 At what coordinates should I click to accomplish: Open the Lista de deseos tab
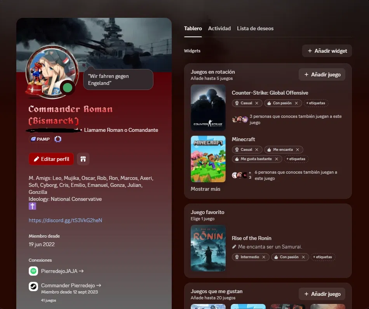click(255, 28)
